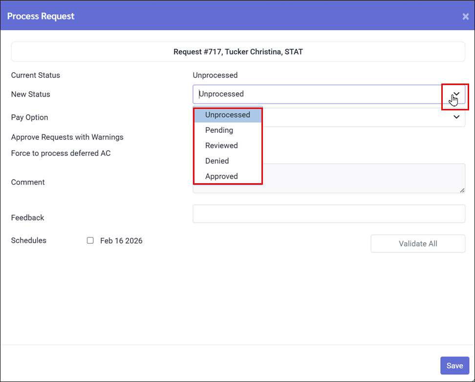Click into the Feedback input field
Image resolution: width=475 pixels, height=382 pixels.
(328, 214)
